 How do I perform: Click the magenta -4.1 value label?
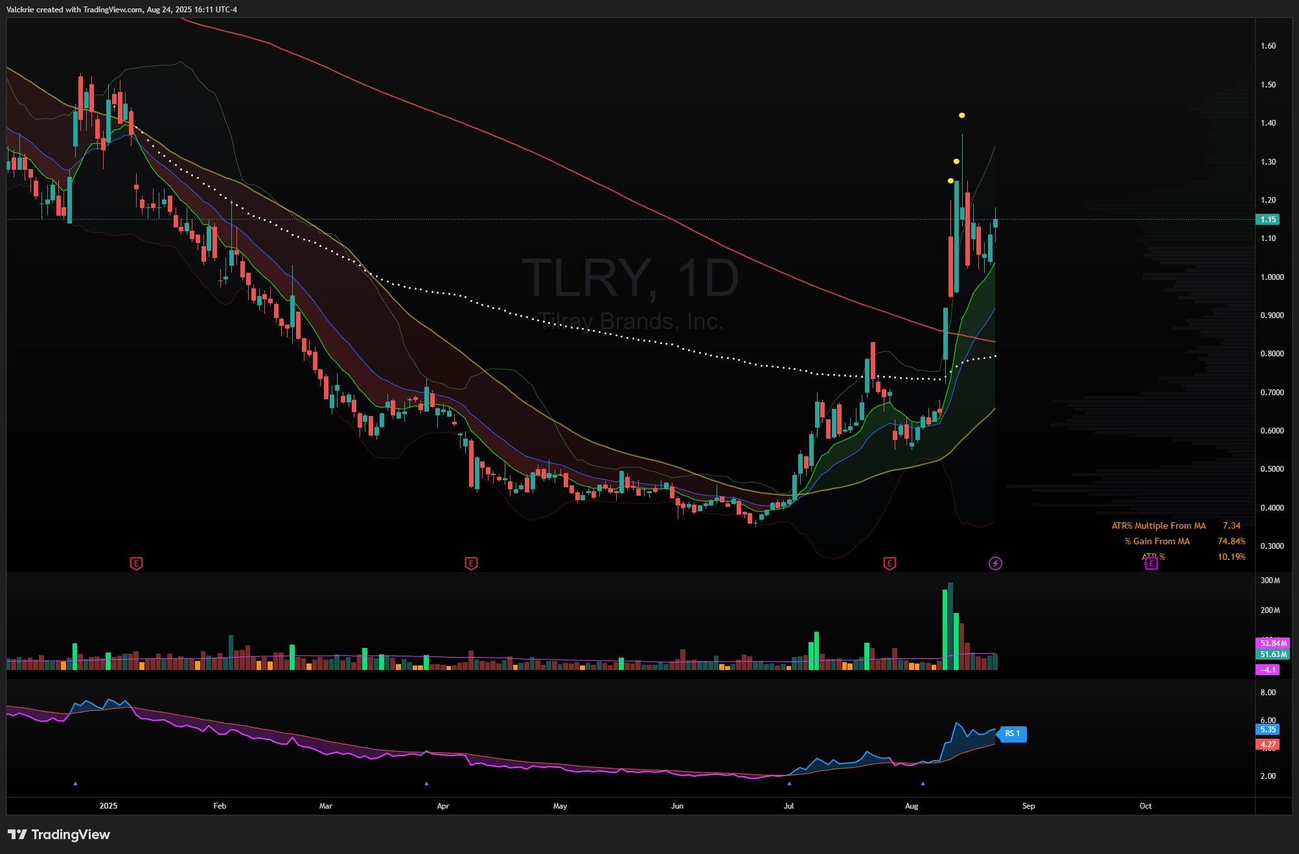1268,670
